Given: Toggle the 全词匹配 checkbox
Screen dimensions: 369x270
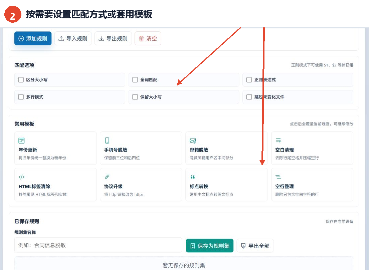Looking at the screenshot, I should pyautogui.click(x=135, y=80).
